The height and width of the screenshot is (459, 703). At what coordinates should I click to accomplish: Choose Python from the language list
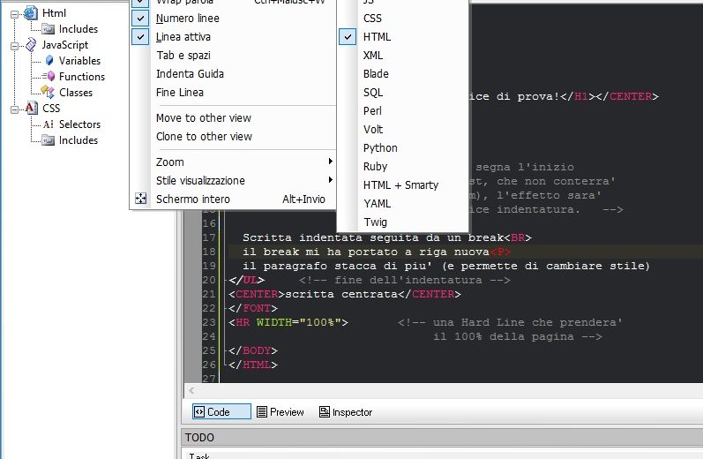(380, 148)
